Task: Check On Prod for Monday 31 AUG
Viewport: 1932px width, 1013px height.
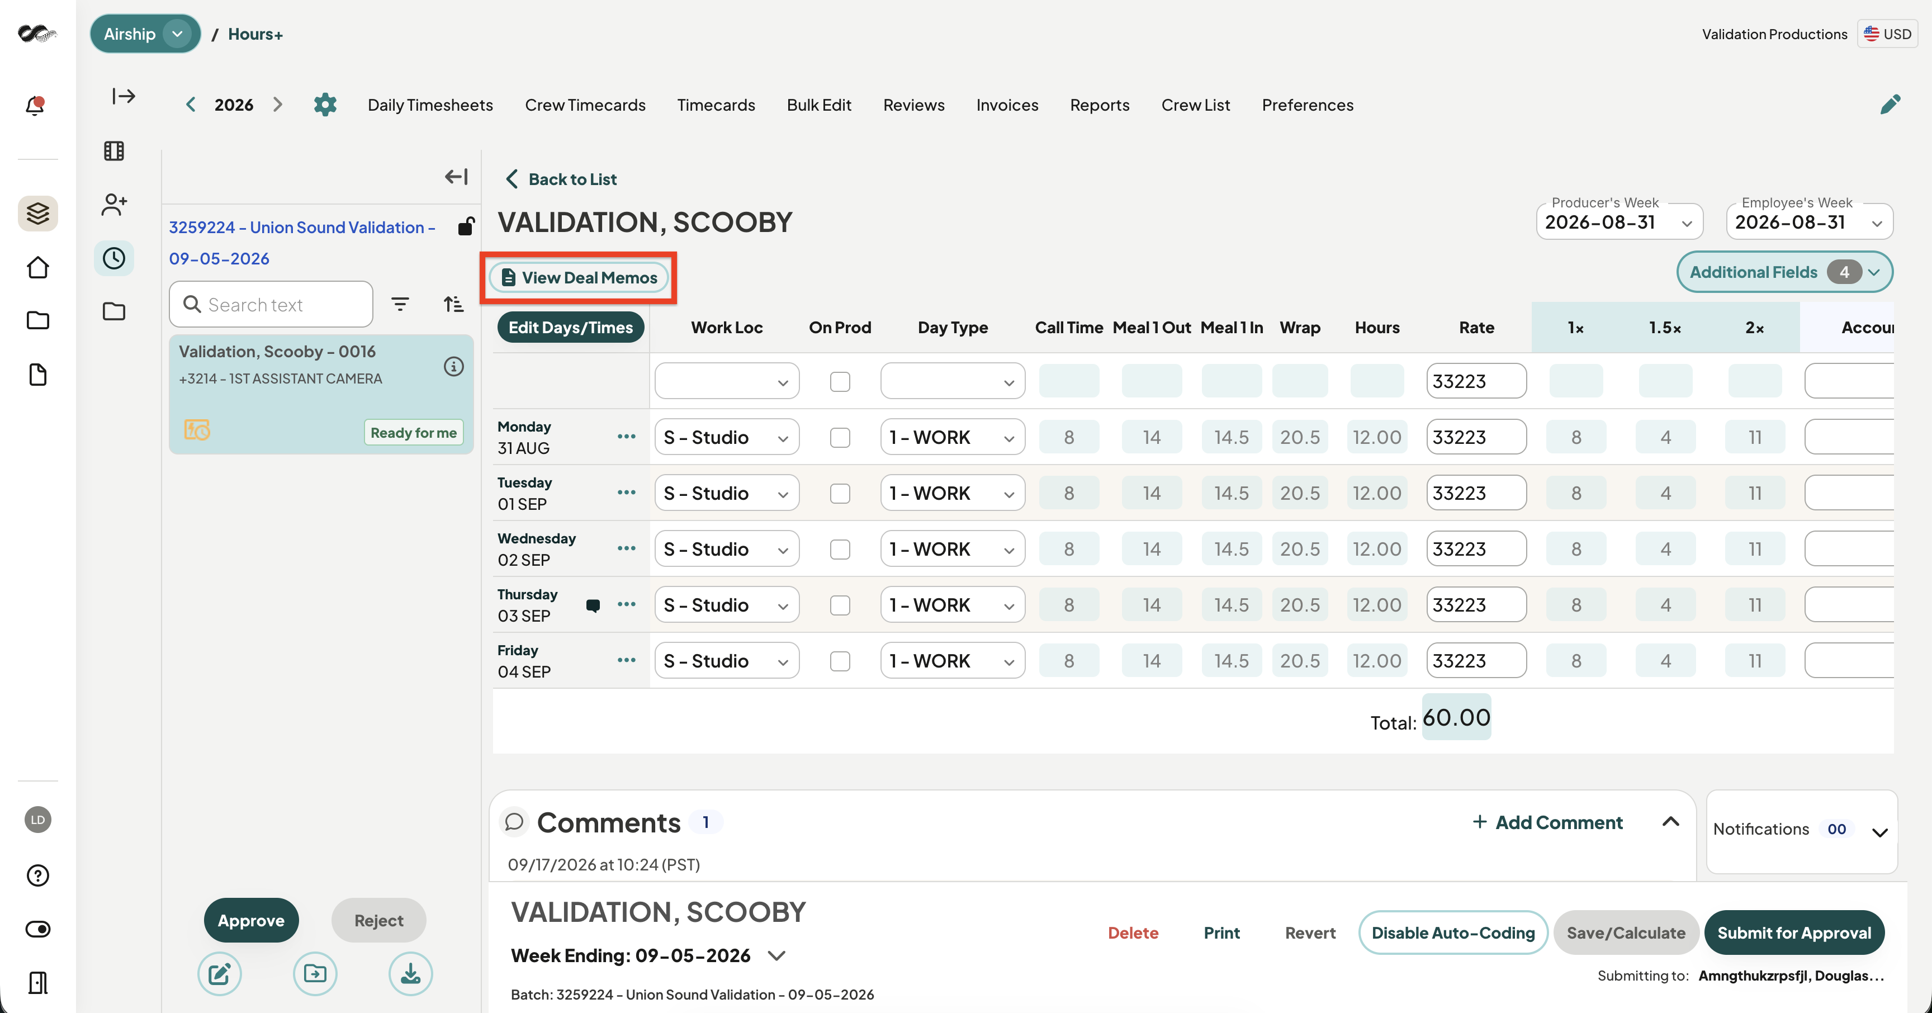Action: 840,437
